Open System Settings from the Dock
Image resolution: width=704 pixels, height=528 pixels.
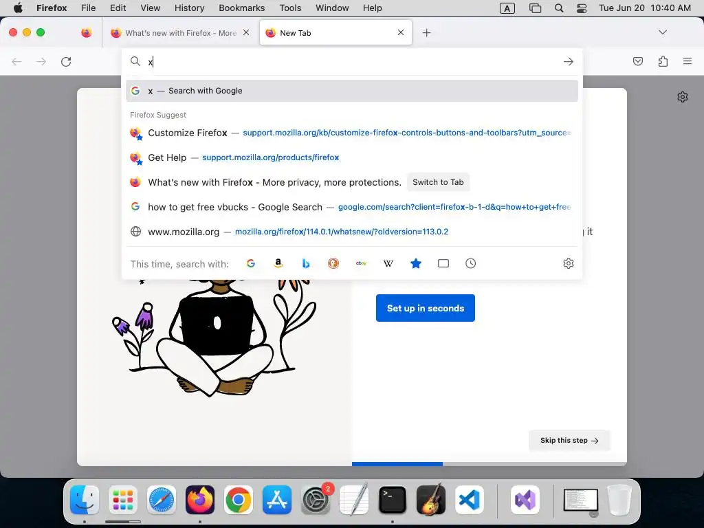[x=315, y=500]
